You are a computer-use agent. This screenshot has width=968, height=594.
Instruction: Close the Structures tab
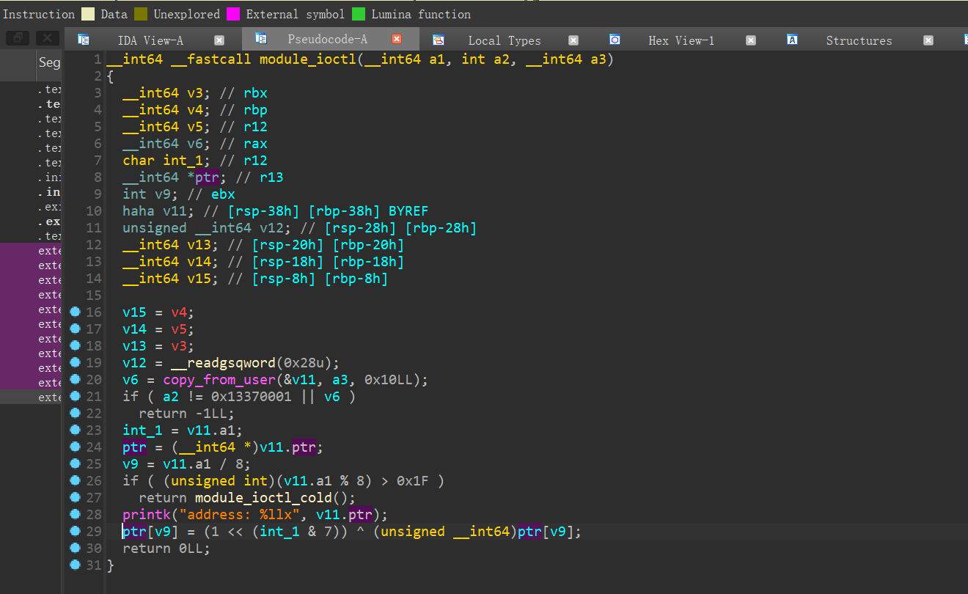pyautogui.click(x=928, y=40)
